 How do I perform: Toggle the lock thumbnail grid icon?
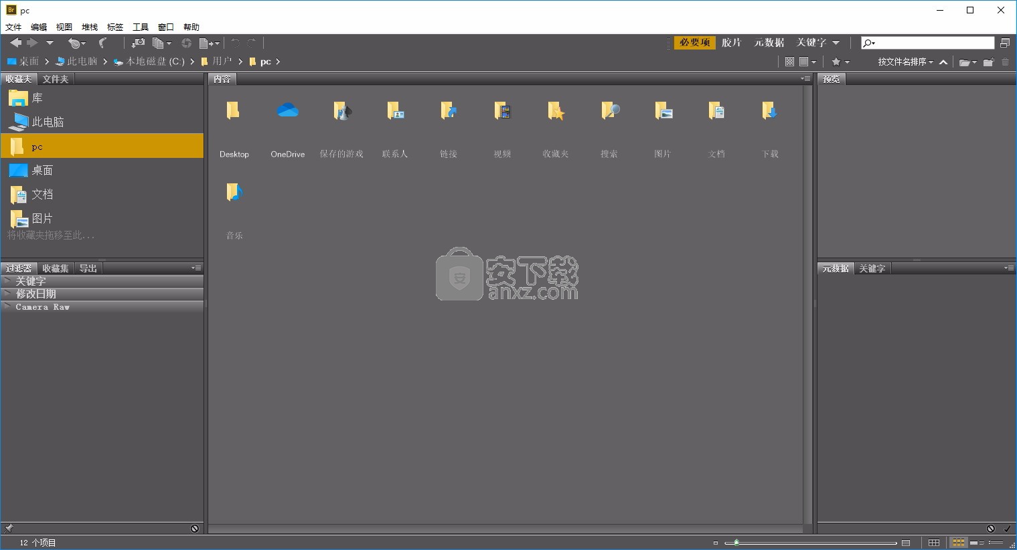934,543
